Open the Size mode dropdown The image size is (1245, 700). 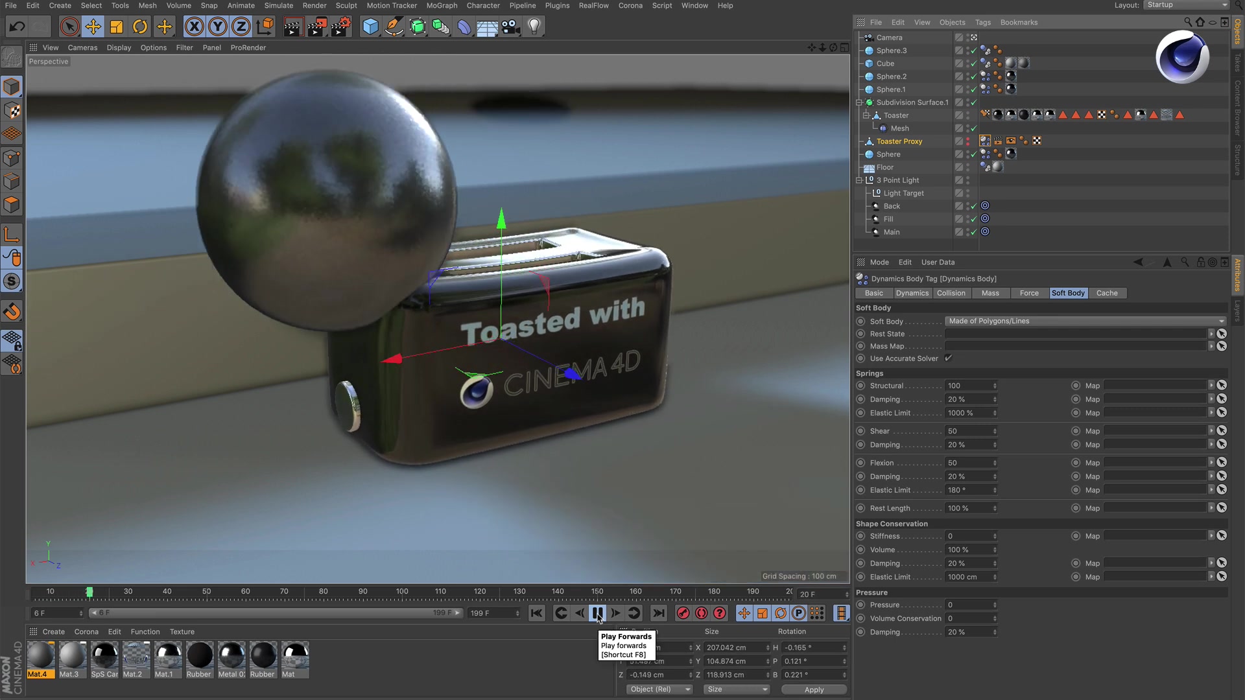[x=737, y=689]
